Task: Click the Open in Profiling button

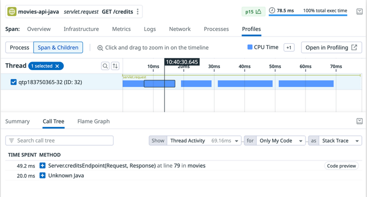Action: point(331,48)
